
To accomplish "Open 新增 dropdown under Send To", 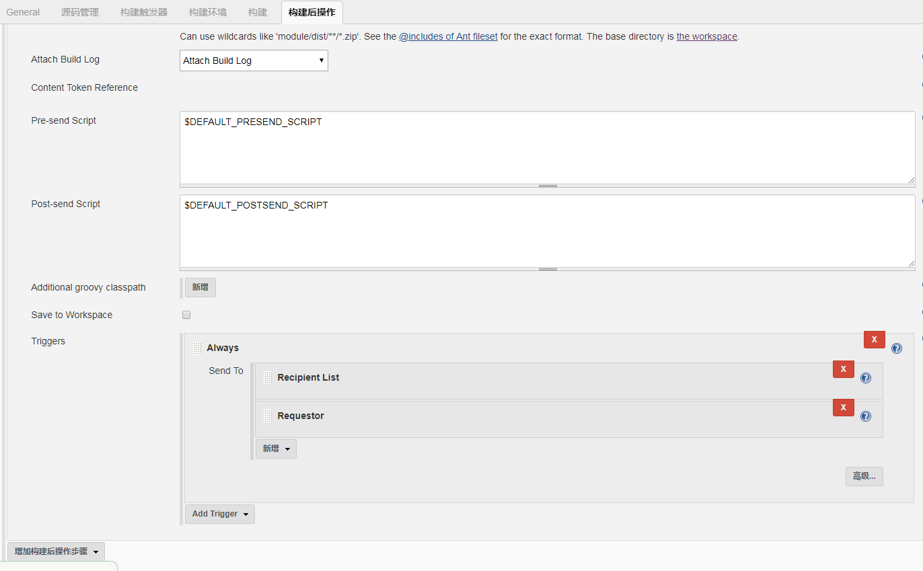I will [x=276, y=449].
